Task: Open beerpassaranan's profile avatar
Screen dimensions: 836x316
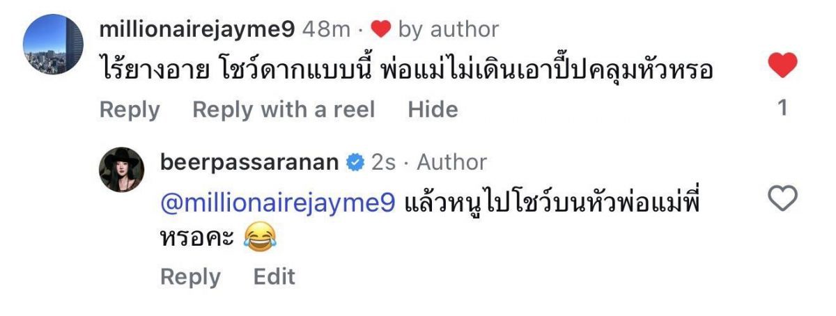Action: 121,169
